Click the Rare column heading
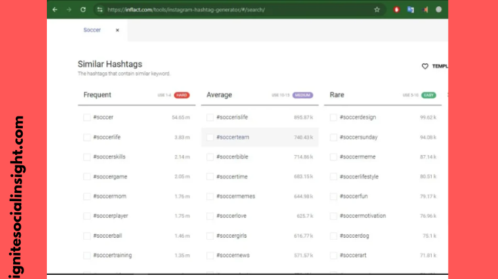Screen dimensions: 498x279 337,95
